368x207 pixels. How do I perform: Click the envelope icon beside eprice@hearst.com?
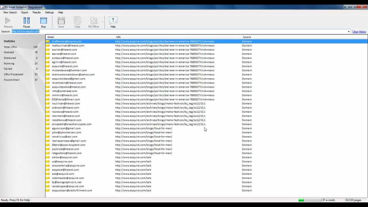48,54
